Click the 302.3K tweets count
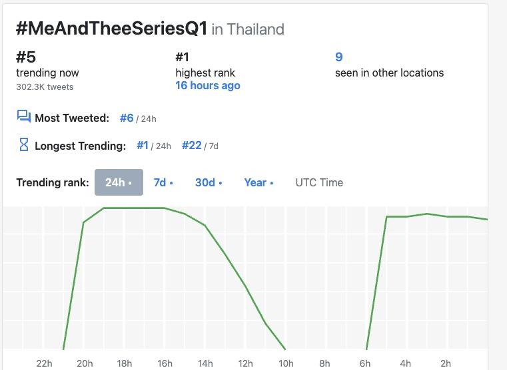This screenshot has height=370, width=507. (x=45, y=87)
